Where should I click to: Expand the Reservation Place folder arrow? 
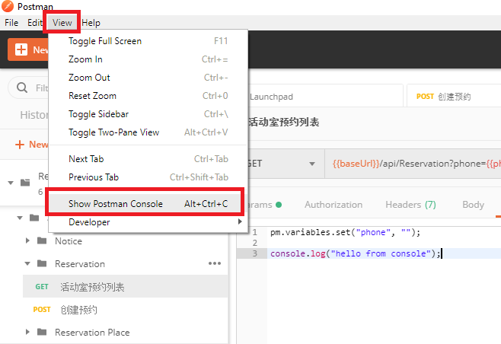tap(27, 332)
